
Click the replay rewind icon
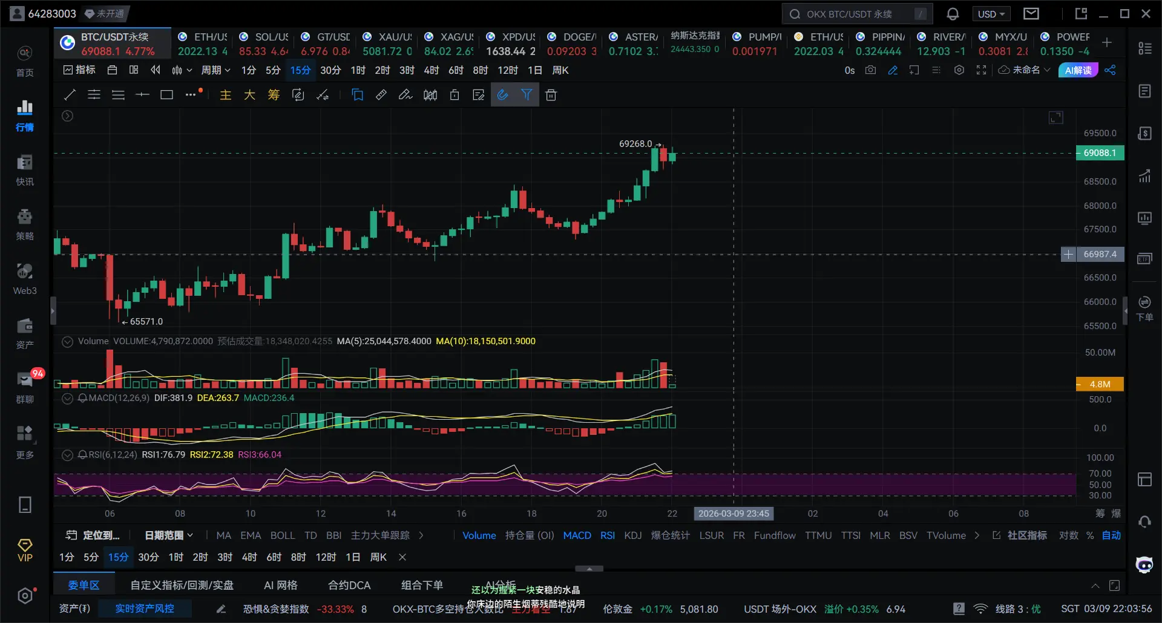point(156,70)
